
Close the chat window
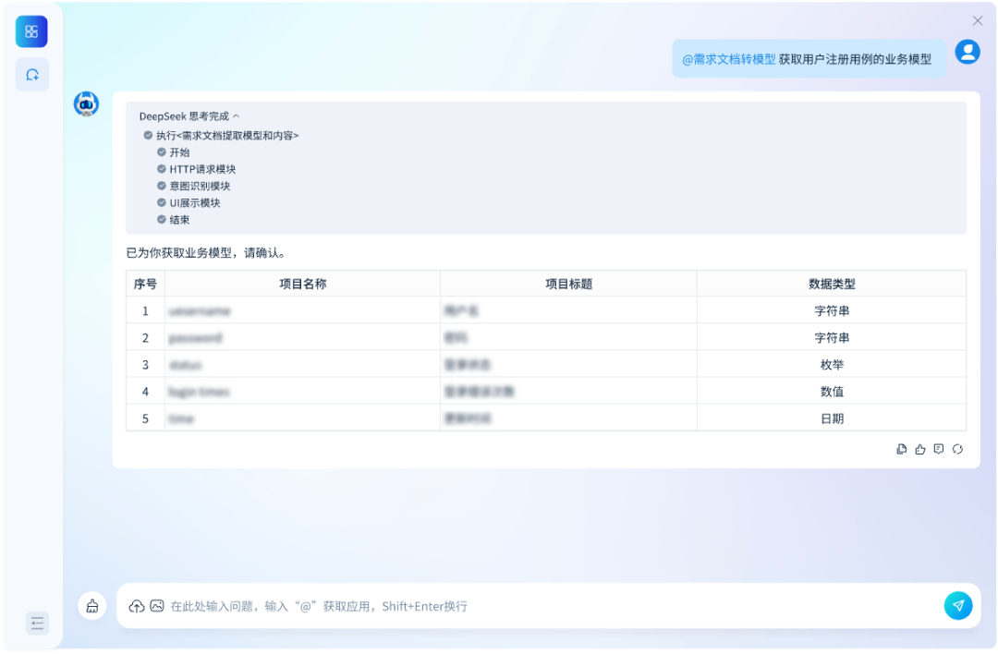[x=977, y=20]
